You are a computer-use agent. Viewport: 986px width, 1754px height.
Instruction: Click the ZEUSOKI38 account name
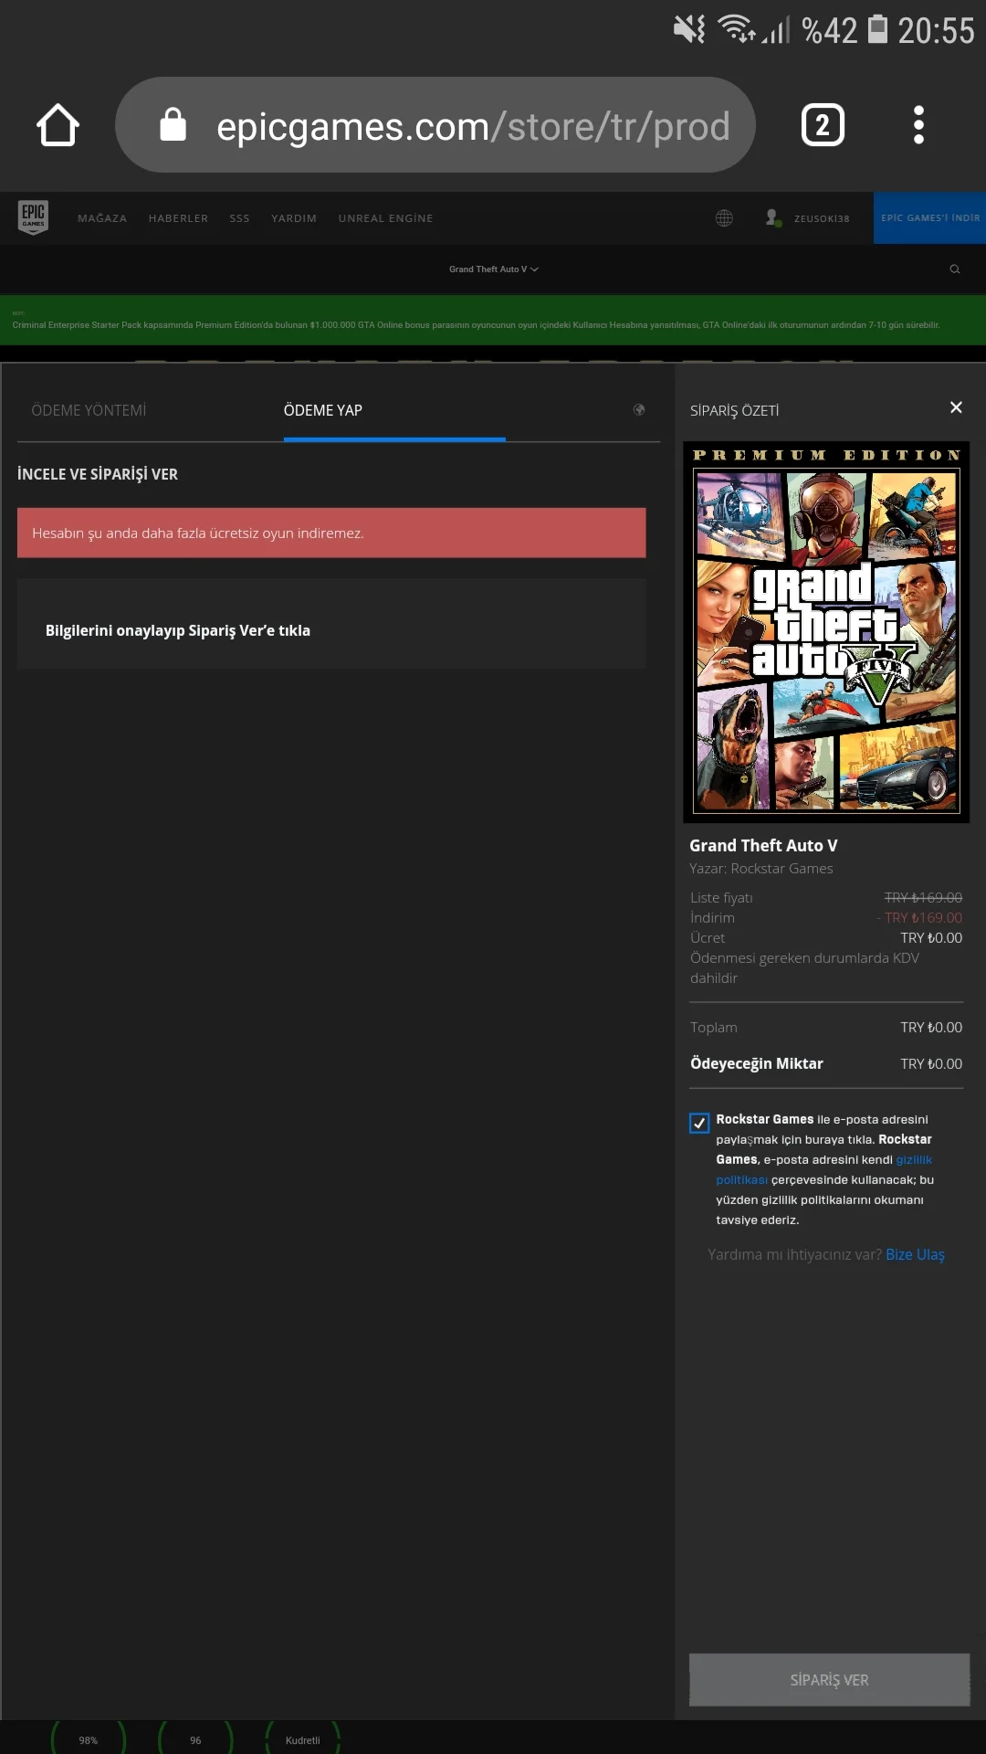click(822, 218)
